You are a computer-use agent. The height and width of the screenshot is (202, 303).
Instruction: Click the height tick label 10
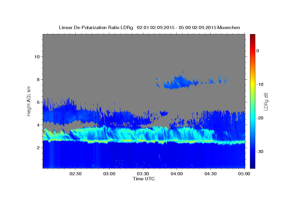(x=37, y=57)
